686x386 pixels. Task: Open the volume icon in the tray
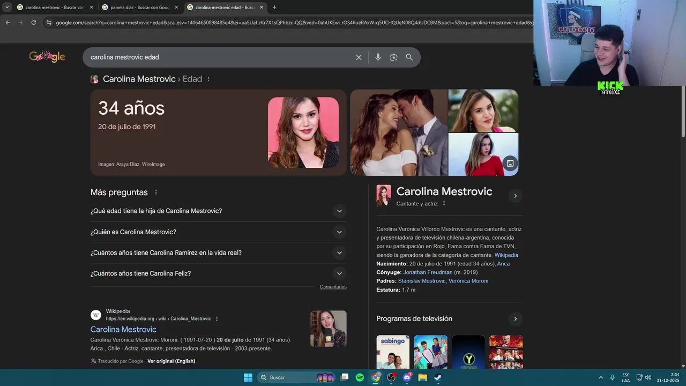point(648,377)
